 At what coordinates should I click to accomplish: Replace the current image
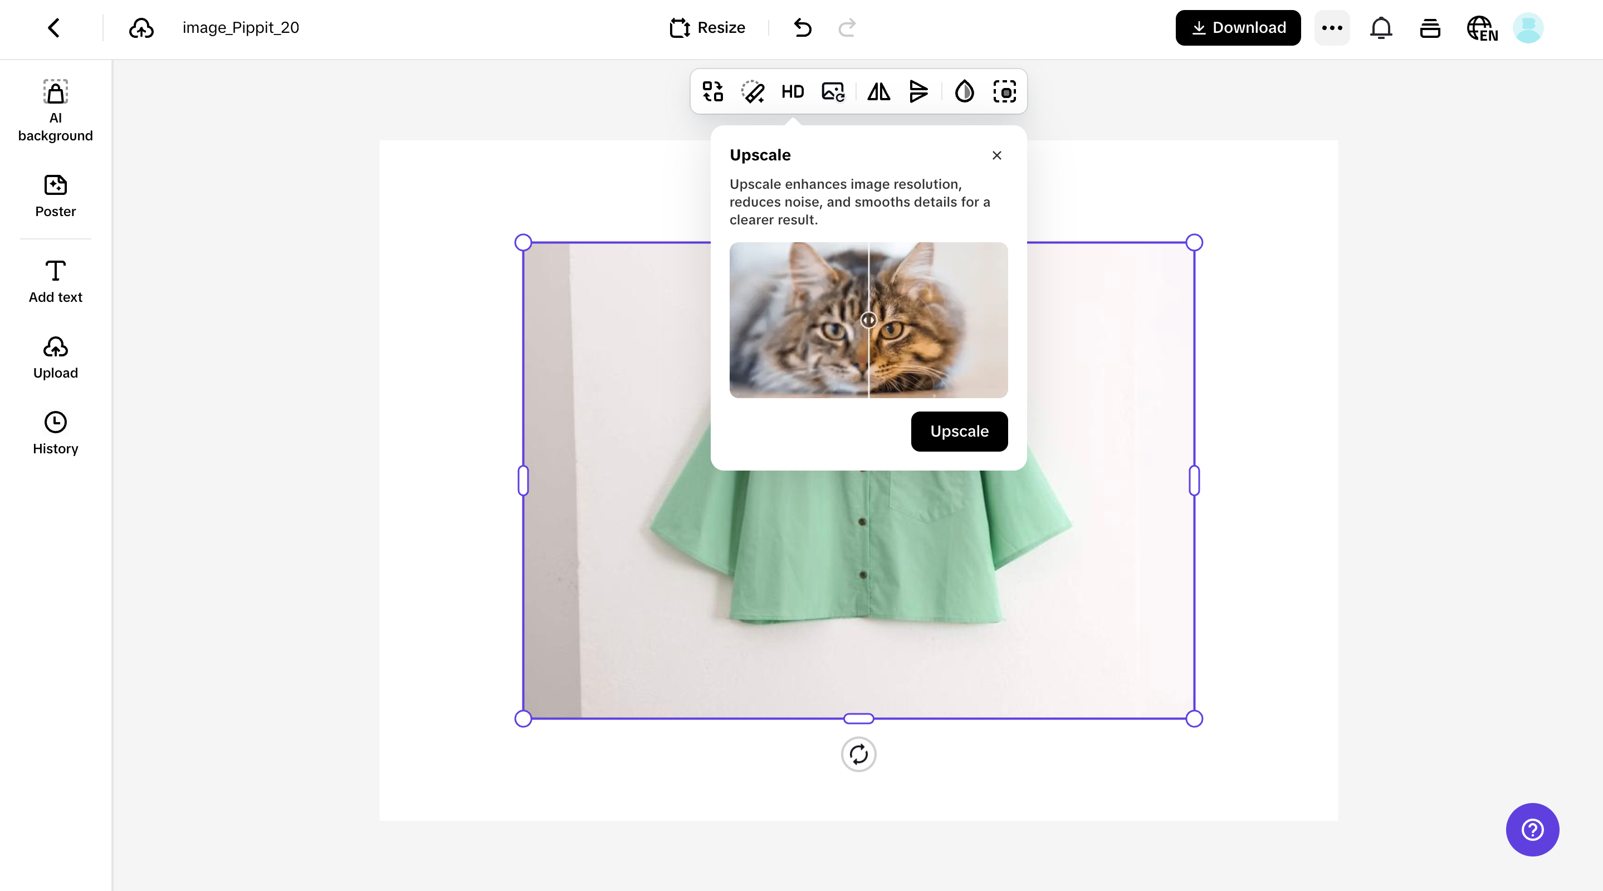pos(832,91)
